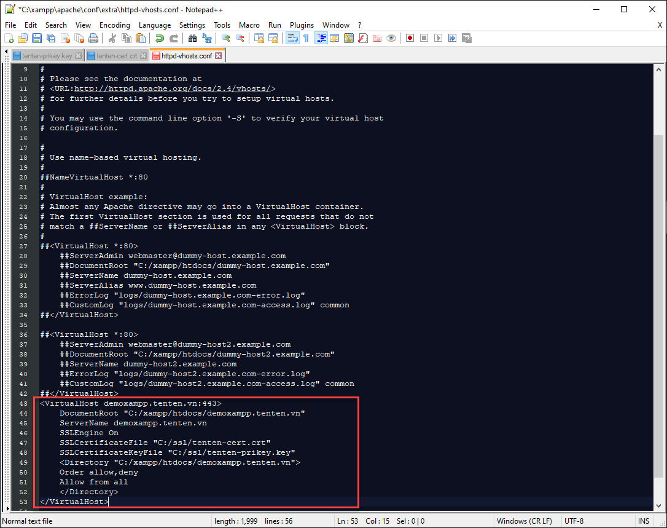Click the vertical scrollbar up arrow

[658, 69]
